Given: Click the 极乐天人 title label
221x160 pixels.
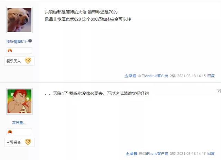Looking at the screenshot, I should pos(13,61).
